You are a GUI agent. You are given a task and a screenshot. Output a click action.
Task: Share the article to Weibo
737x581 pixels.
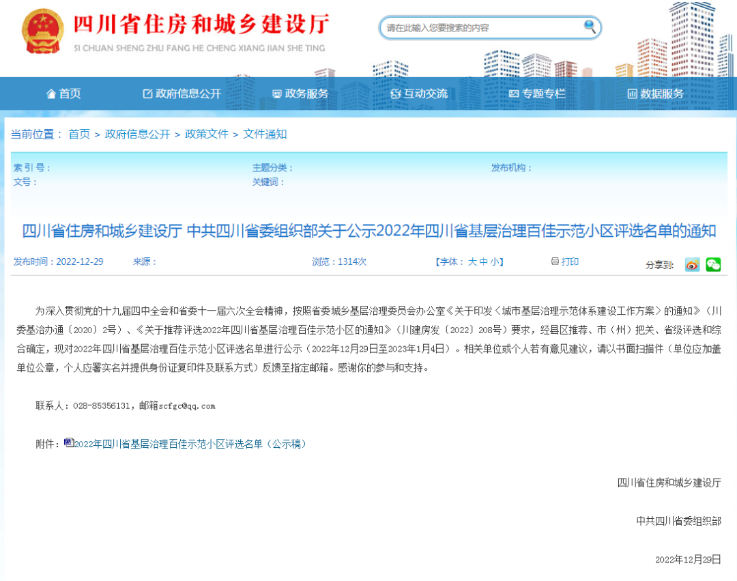[x=692, y=264]
